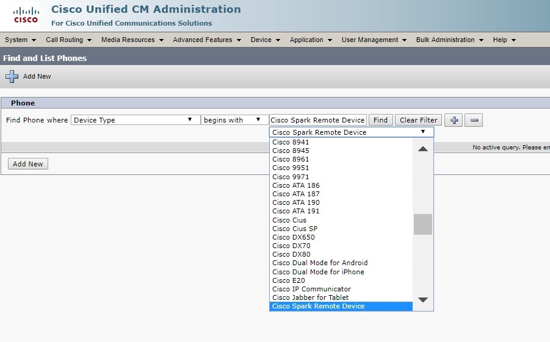This screenshot has height=342, width=550.
Task: Click the bottom Add New button
Action: click(27, 163)
